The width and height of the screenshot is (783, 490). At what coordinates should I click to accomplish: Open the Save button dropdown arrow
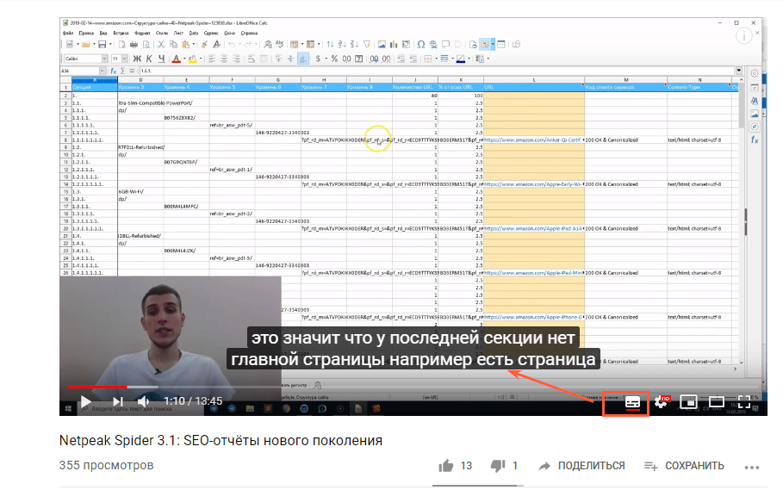click(x=110, y=45)
